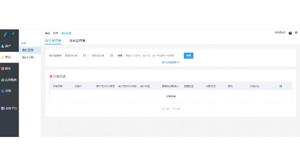Click the 订单状态 column header

point(255,86)
